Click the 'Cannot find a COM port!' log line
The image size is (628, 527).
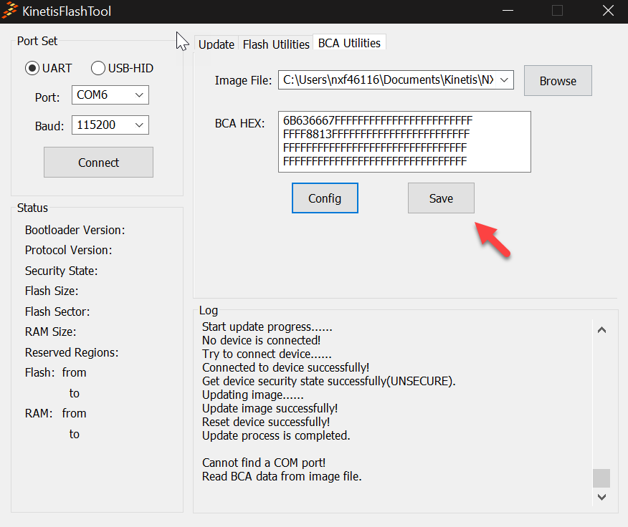click(x=264, y=463)
